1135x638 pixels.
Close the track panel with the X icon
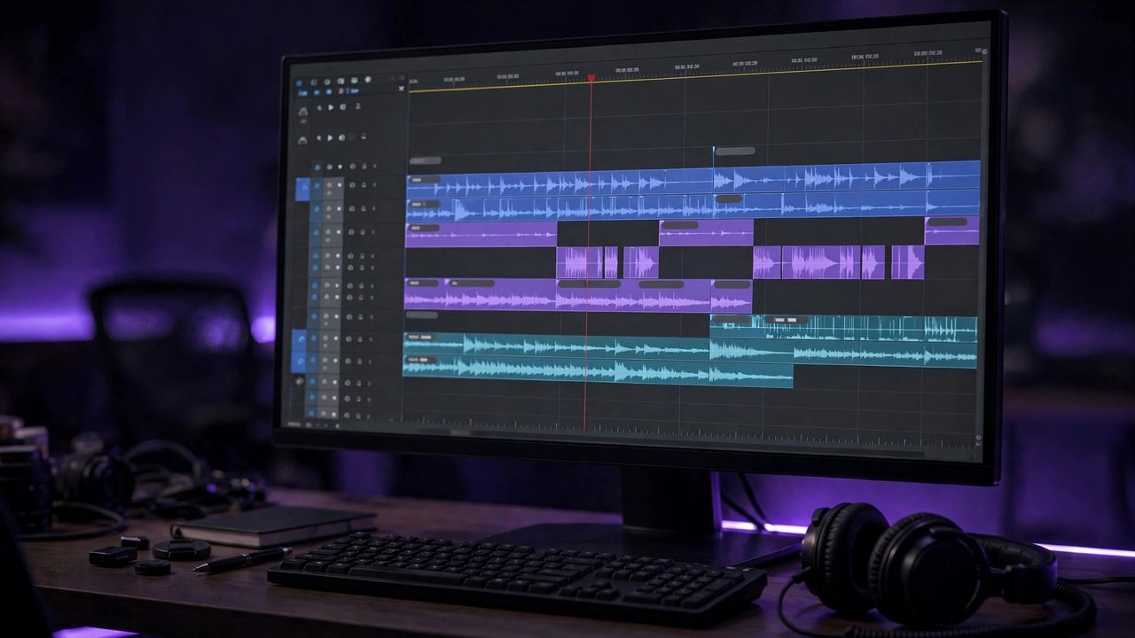pos(402,89)
